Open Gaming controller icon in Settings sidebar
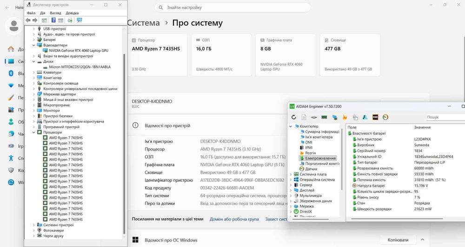This screenshot has height=247, width=465. point(11,146)
